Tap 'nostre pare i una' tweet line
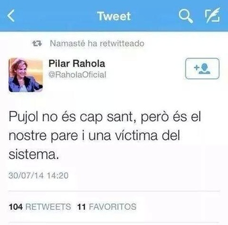 (x=60, y=136)
